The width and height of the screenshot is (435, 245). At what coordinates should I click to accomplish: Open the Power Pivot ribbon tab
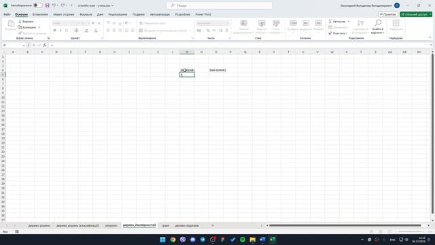coord(203,14)
